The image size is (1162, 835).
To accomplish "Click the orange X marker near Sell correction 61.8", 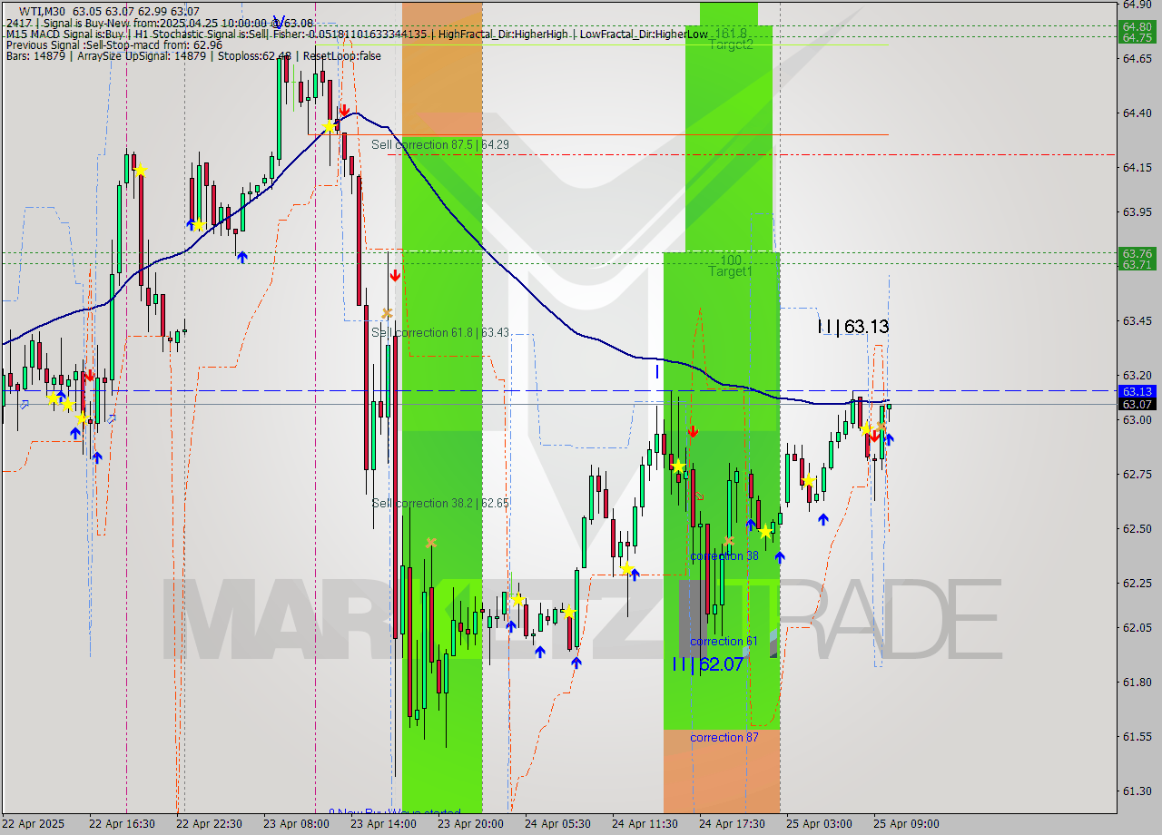I will tap(385, 313).
